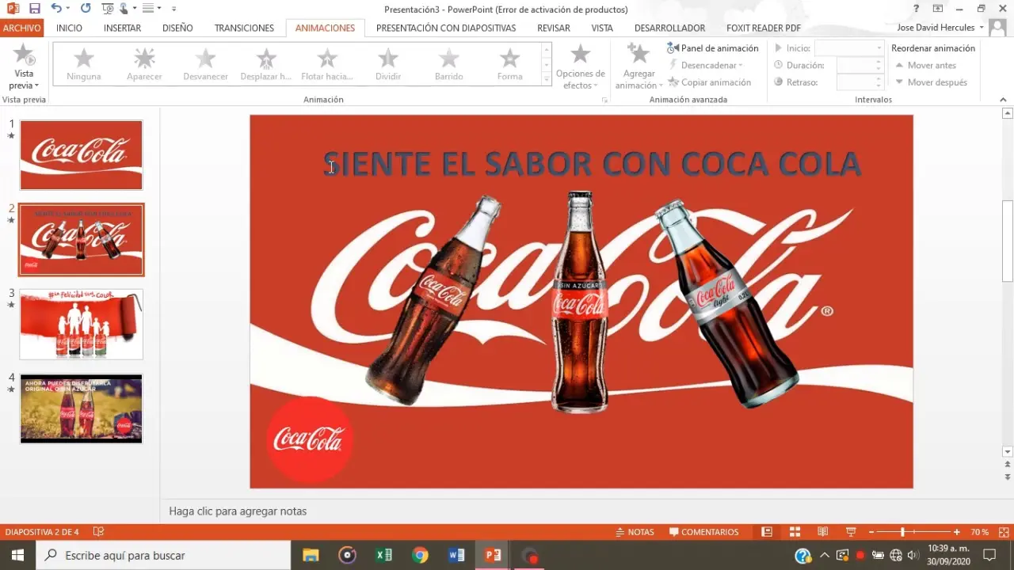This screenshot has width=1014, height=570.
Task: Open the Vista previa animation preview
Action: point(24,66)
